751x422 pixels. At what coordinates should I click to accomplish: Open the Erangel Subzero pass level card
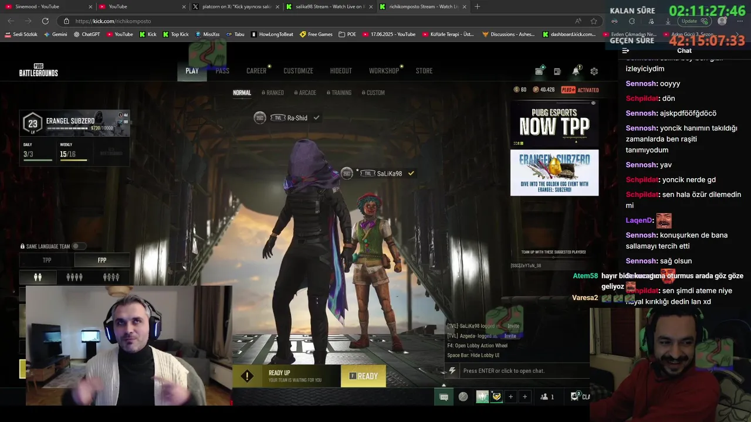tap(75, 124)
